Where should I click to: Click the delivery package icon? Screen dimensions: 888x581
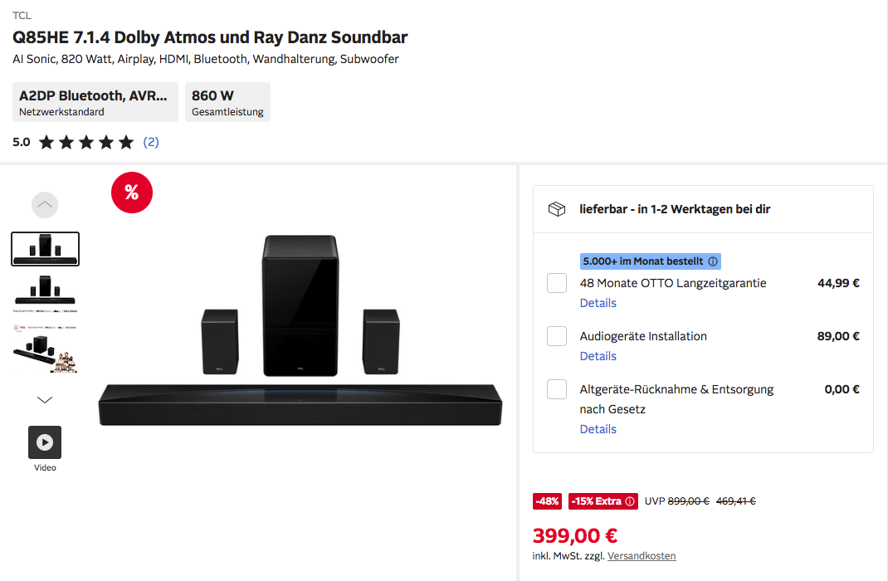(557, 209)
